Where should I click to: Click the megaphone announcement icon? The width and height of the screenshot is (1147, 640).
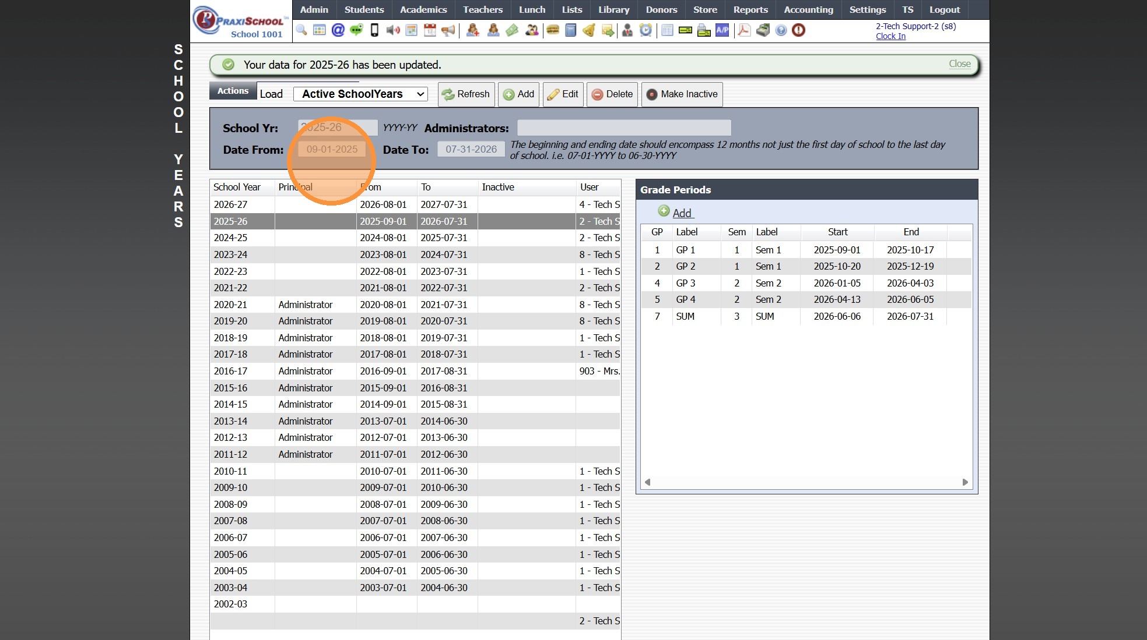[x=448, y=30]
